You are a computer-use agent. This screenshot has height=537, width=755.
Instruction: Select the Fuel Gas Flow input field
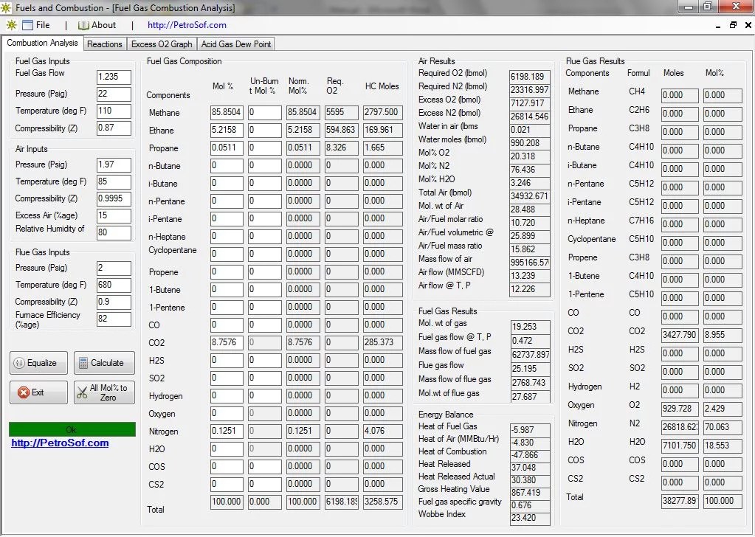click(x=114, y=76)
